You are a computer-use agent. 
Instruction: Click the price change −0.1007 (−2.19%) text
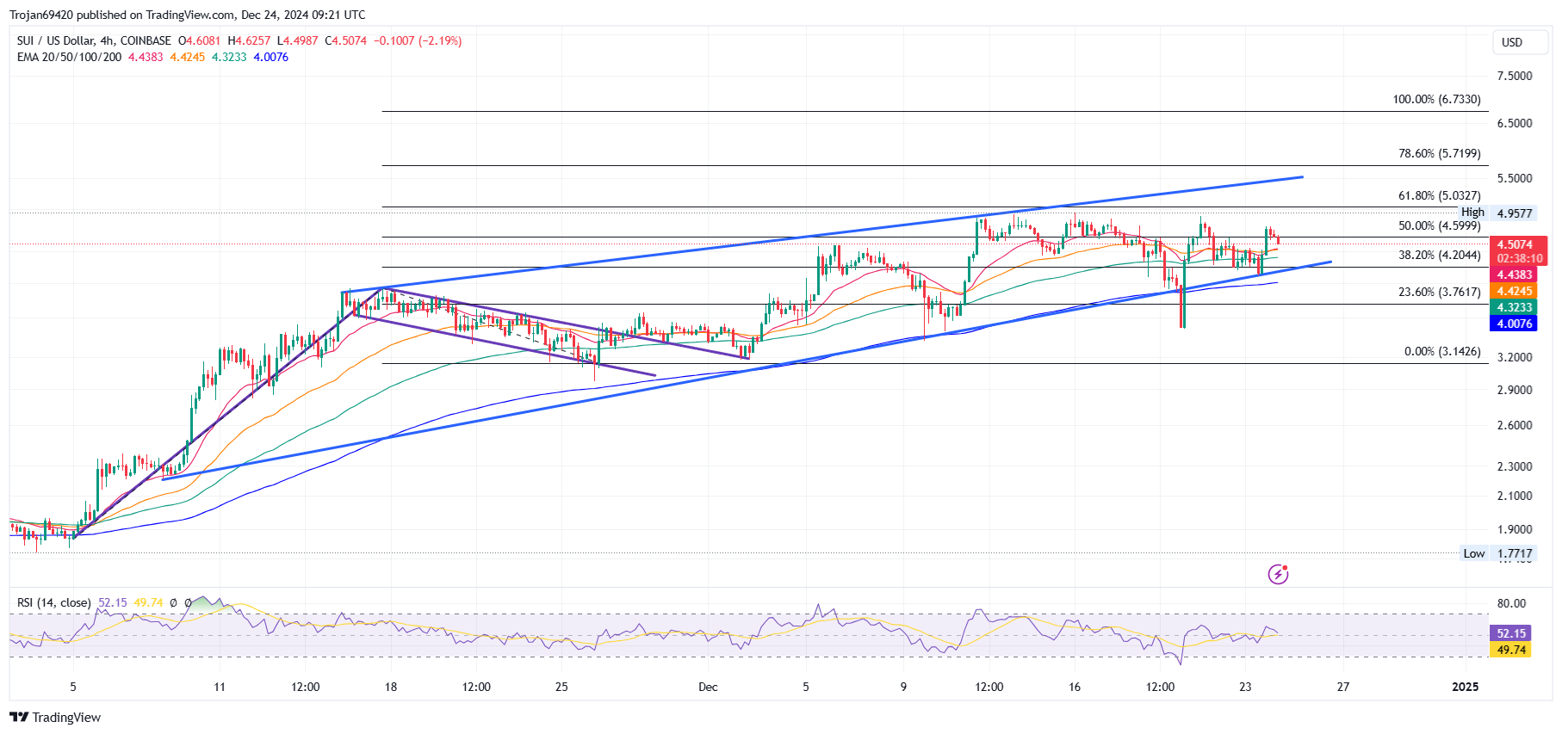[418, 40]
